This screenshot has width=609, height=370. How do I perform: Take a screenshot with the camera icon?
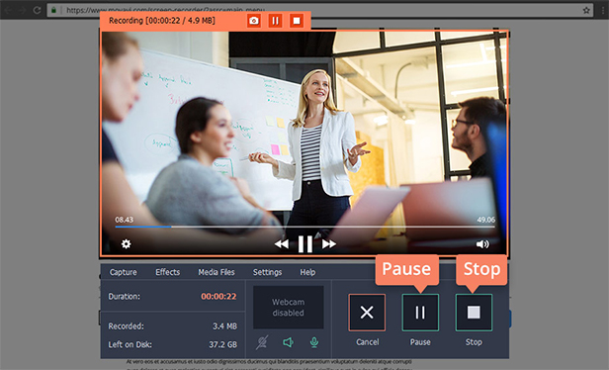pos(254,20)
